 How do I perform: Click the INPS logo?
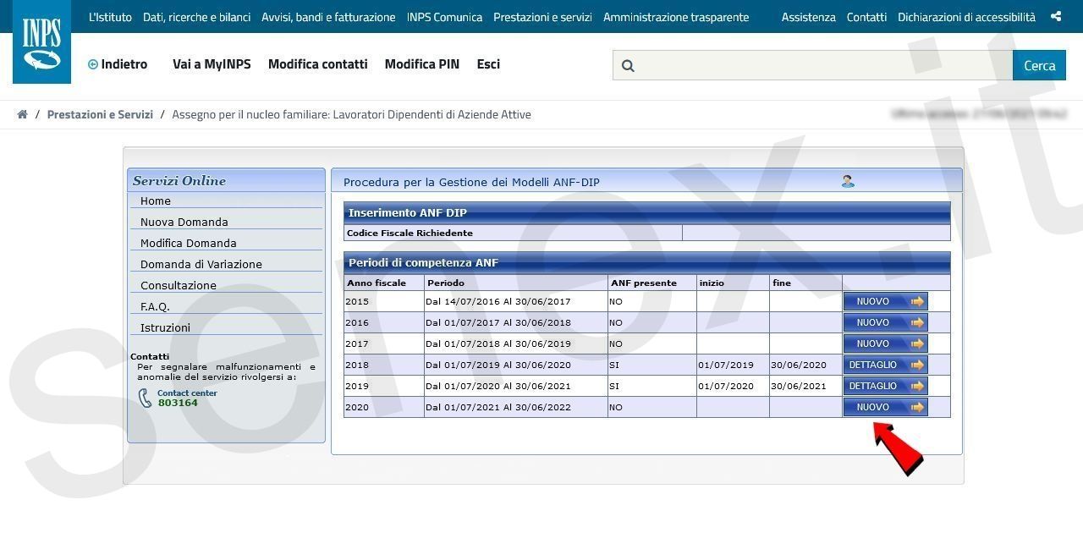pos(41,42)
